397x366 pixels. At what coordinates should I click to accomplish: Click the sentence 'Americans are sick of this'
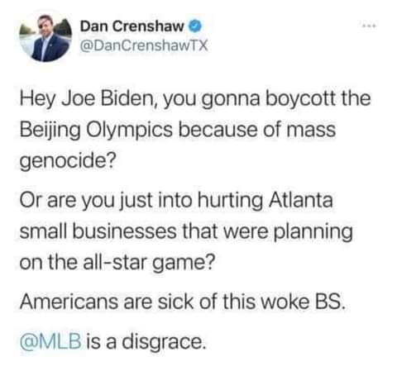click(x=137, y=302)
